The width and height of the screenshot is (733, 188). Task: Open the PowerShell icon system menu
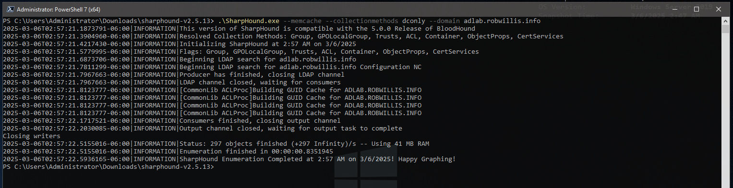click(8, 9)
